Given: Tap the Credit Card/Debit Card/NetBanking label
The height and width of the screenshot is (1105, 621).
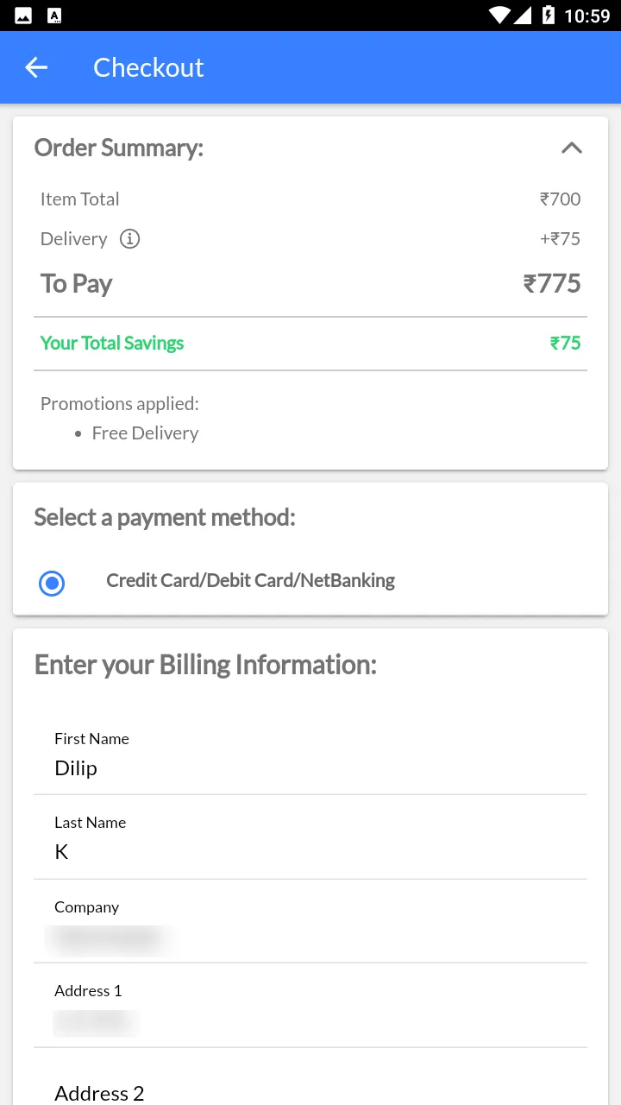Looking at the screenshot, I should point(250,581).
